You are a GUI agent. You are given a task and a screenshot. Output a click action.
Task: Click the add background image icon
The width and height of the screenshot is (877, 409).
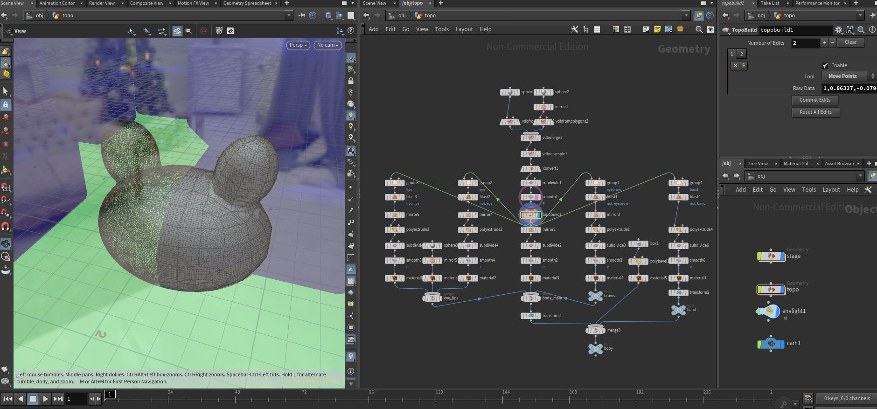[668, 29]
